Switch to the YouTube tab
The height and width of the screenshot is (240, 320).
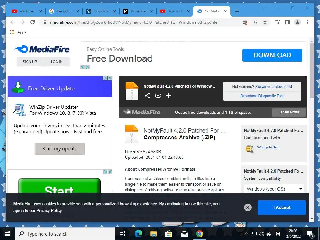pos(26,11)
